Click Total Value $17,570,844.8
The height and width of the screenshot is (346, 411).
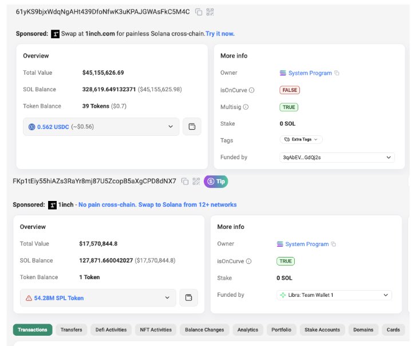pyautogui.click(x=98, y=244)
